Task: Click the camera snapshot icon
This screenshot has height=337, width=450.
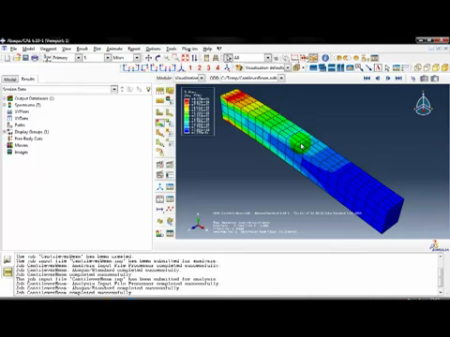Action: click(x=424, y=79)
